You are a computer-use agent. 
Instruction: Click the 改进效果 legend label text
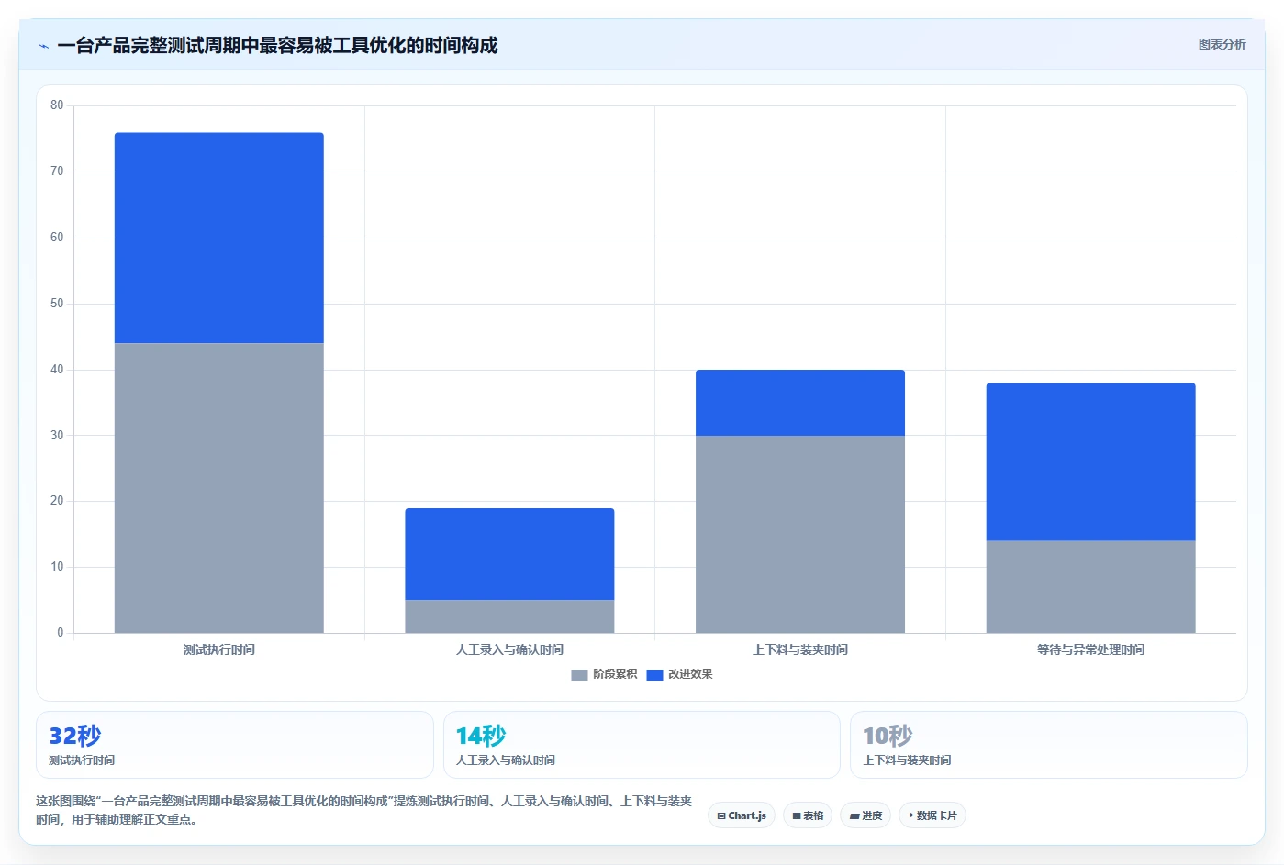click(690, 674)
